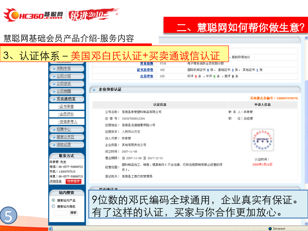Image resolution: width=308 pixels, height=231 pixels.
Task: Click the 中评 count link
Action: point(214,76)
